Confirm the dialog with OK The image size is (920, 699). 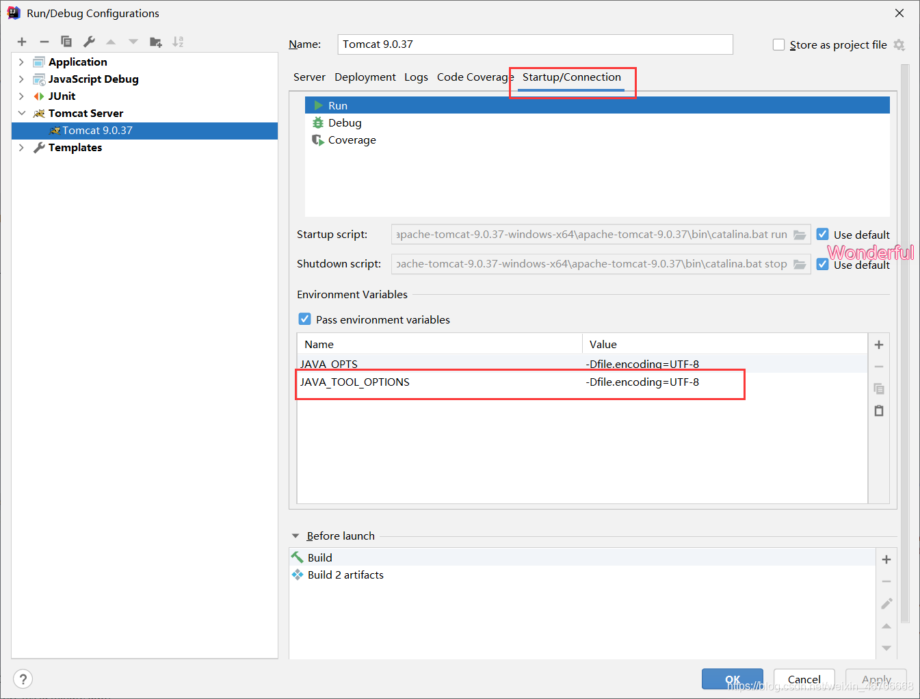point(733,679)
